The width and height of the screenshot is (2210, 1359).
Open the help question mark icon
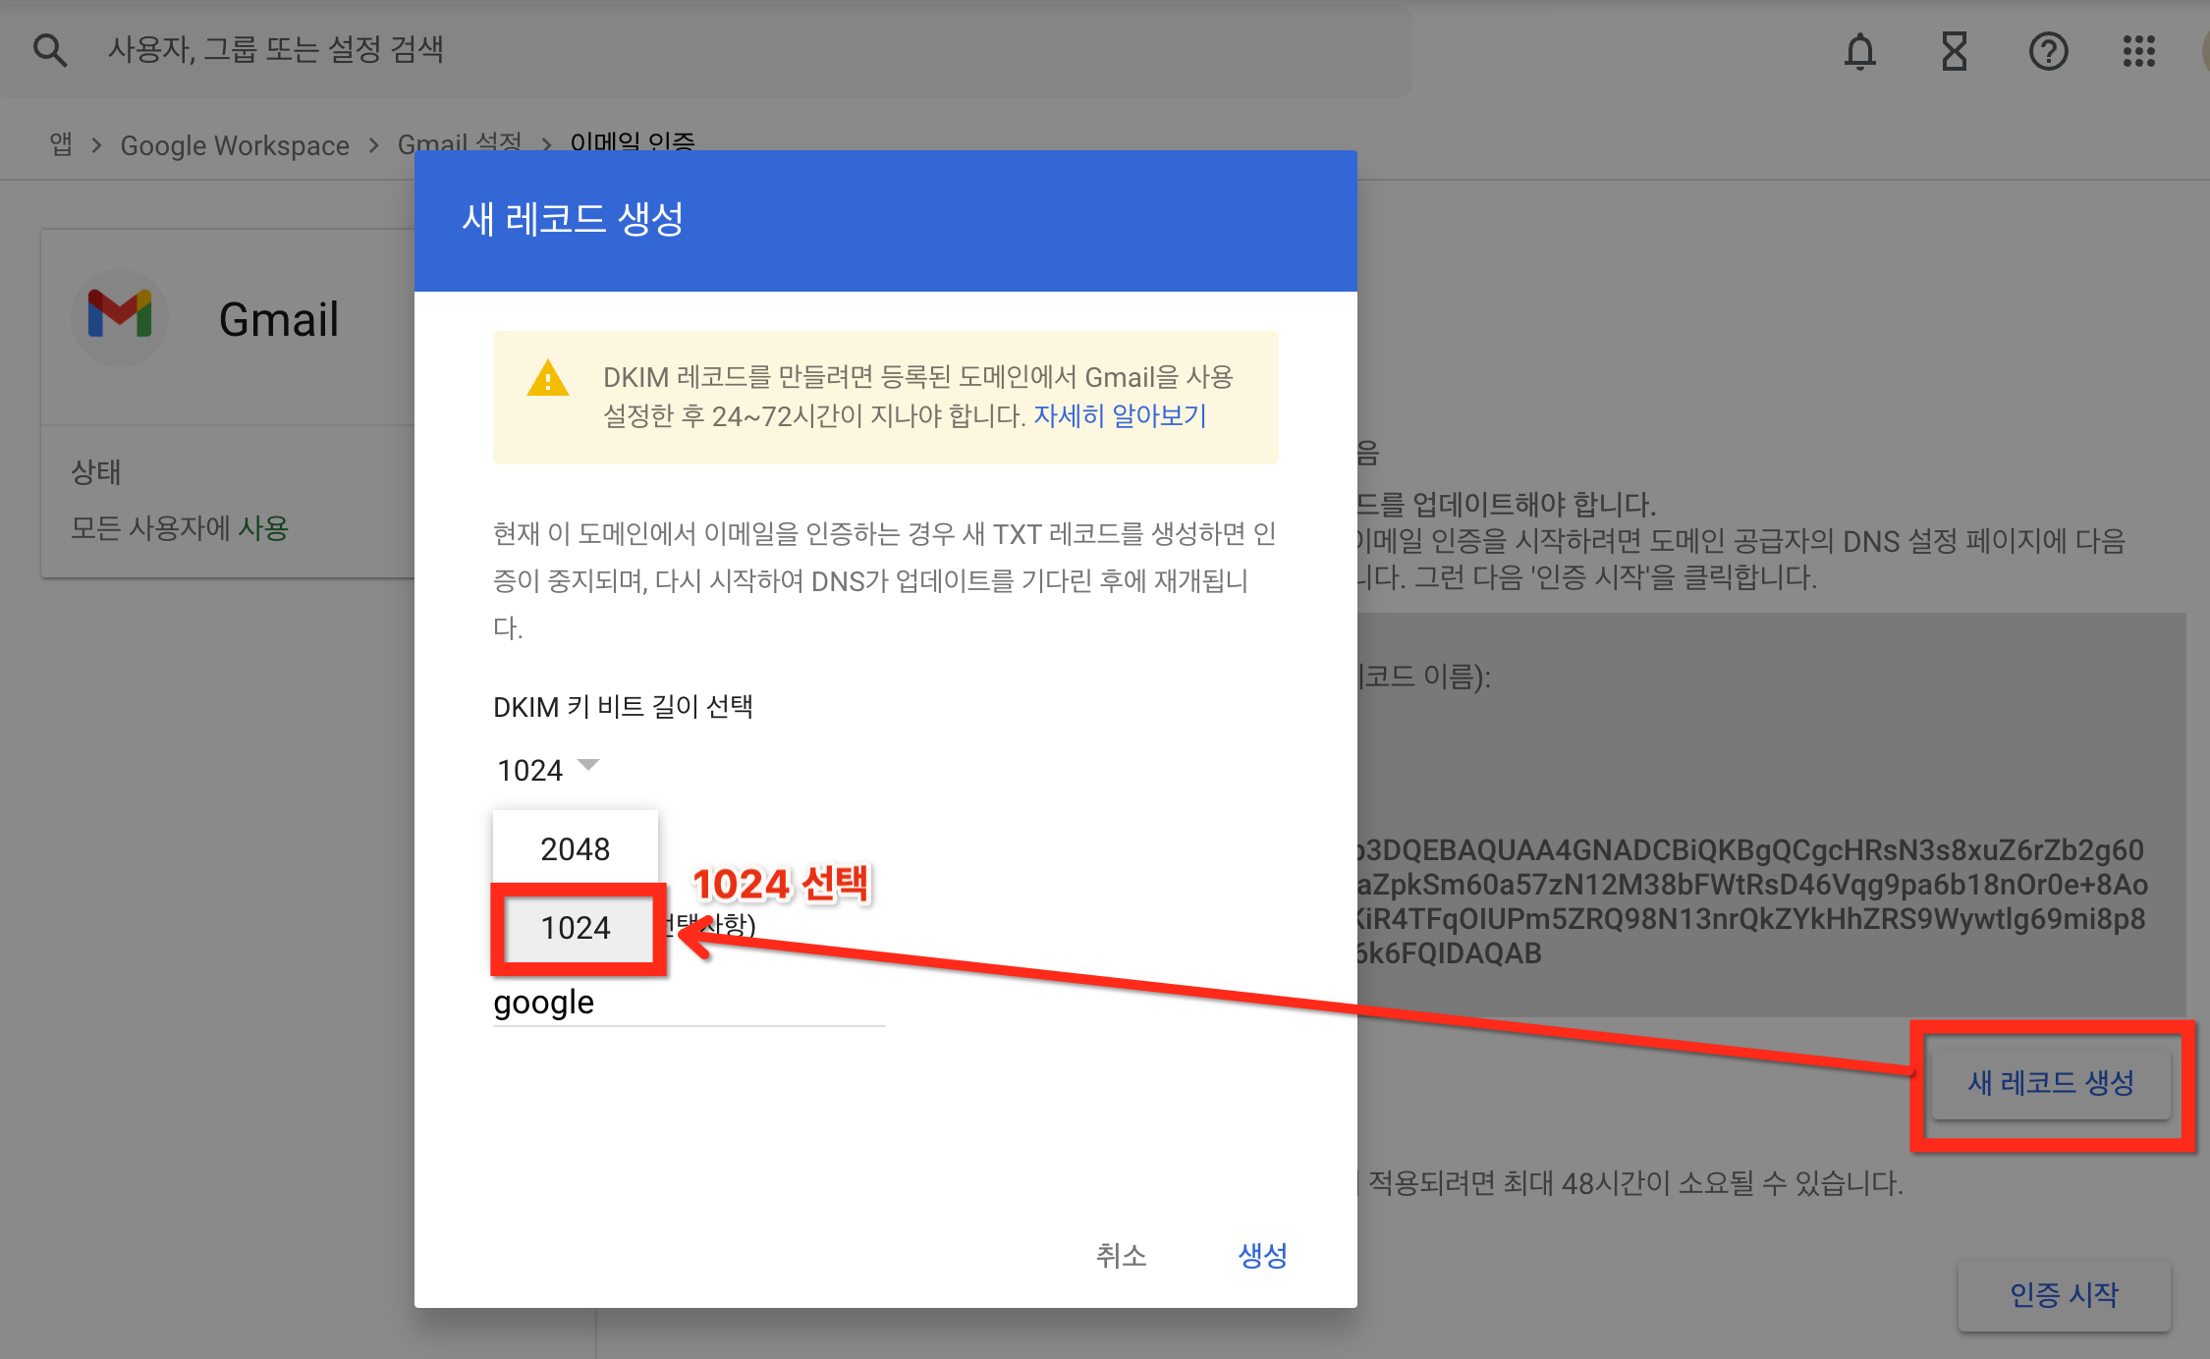coord(2048,51)
